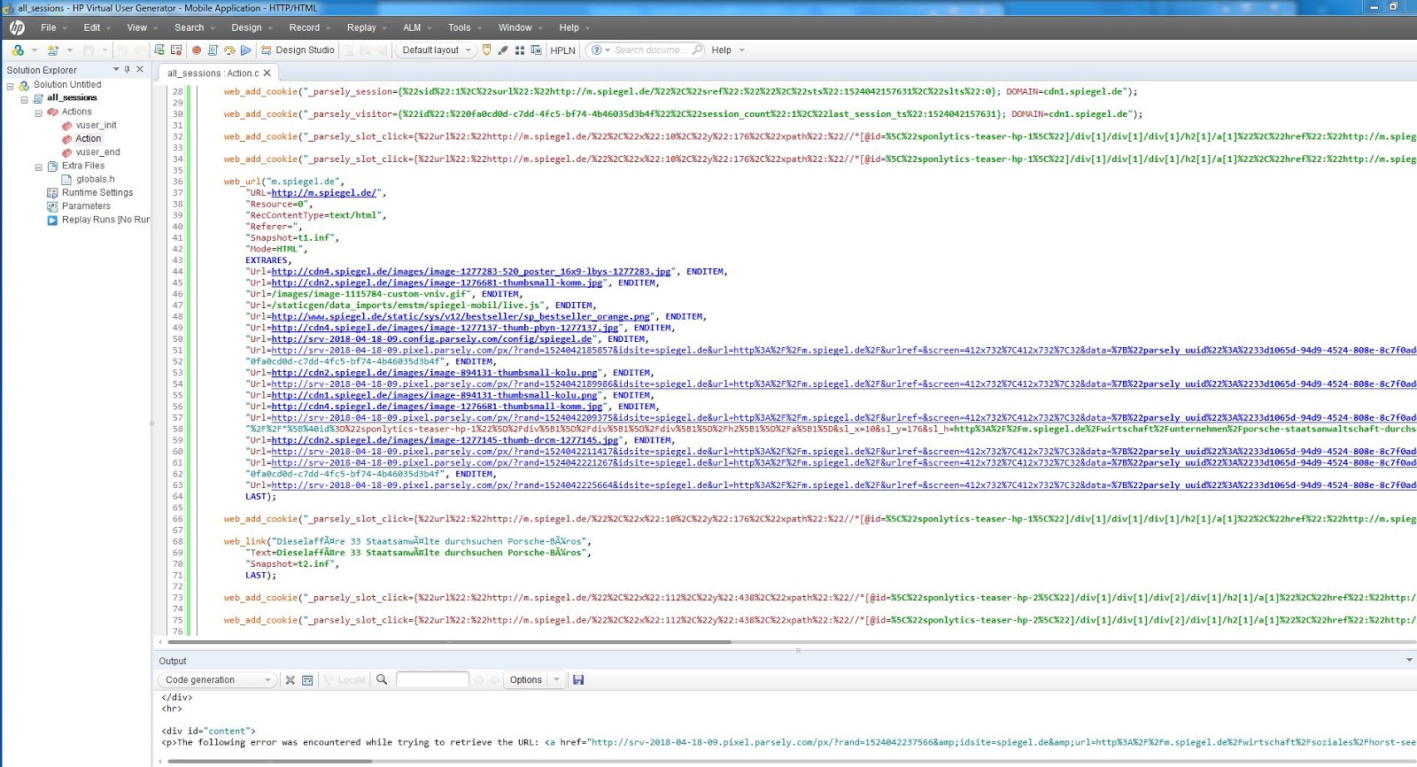Click the Options button in Output
Screen dimensions: 1417x767
tap(526, 680)
